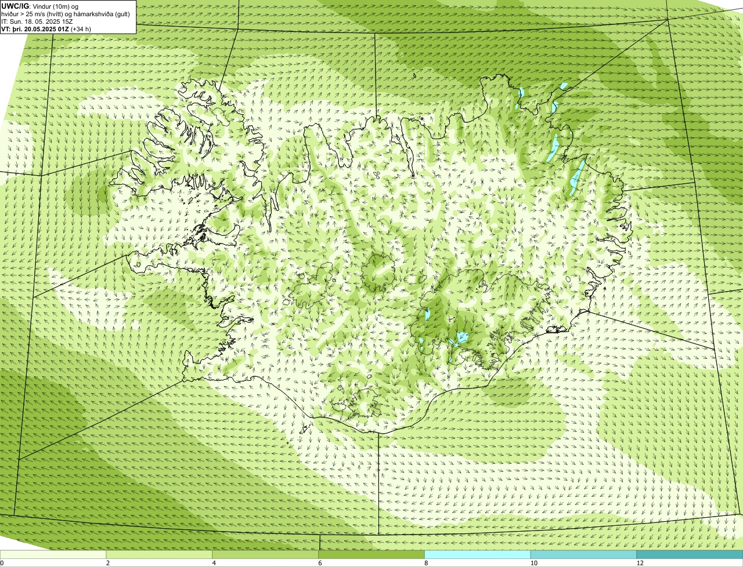Click the 'IT: Sun. 18. 05. 2025 15Z' line
Image resolution: width=743 pixels, height=567 pixels.
pyautogui.click(x=36, y=21)
